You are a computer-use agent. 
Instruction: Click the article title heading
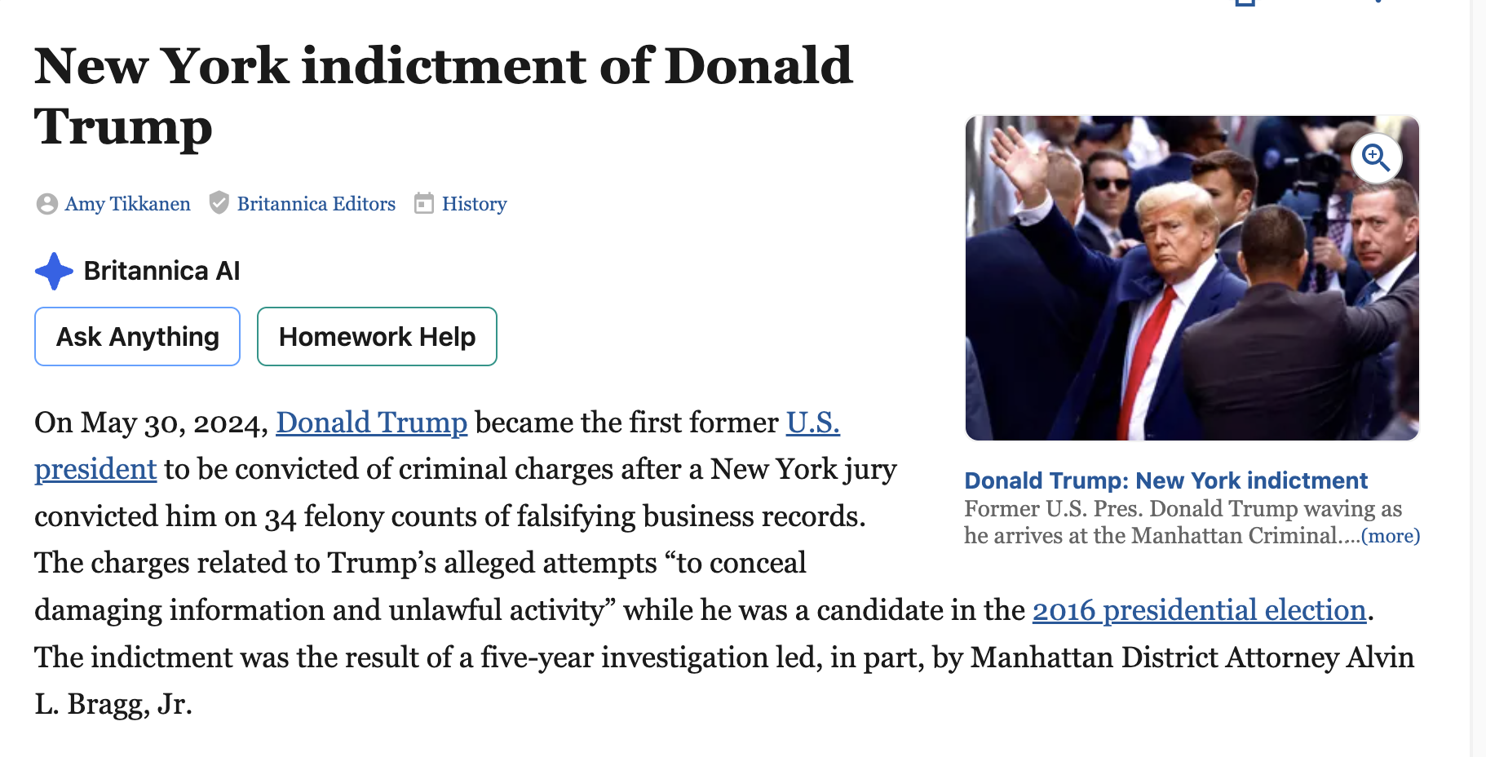(443, 95)
